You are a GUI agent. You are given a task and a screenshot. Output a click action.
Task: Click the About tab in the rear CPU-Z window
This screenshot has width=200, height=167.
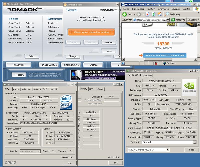100,89
